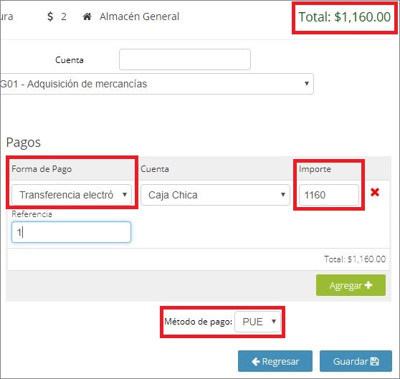400x379 pixels.
Task: Click the Regresar button
Action: pos(275,361)
